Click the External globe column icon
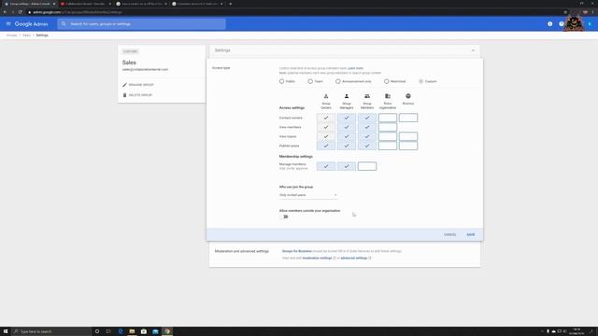The width and height of the screenshot is (598, 336). pyautogui.click(x=408, y=96)
